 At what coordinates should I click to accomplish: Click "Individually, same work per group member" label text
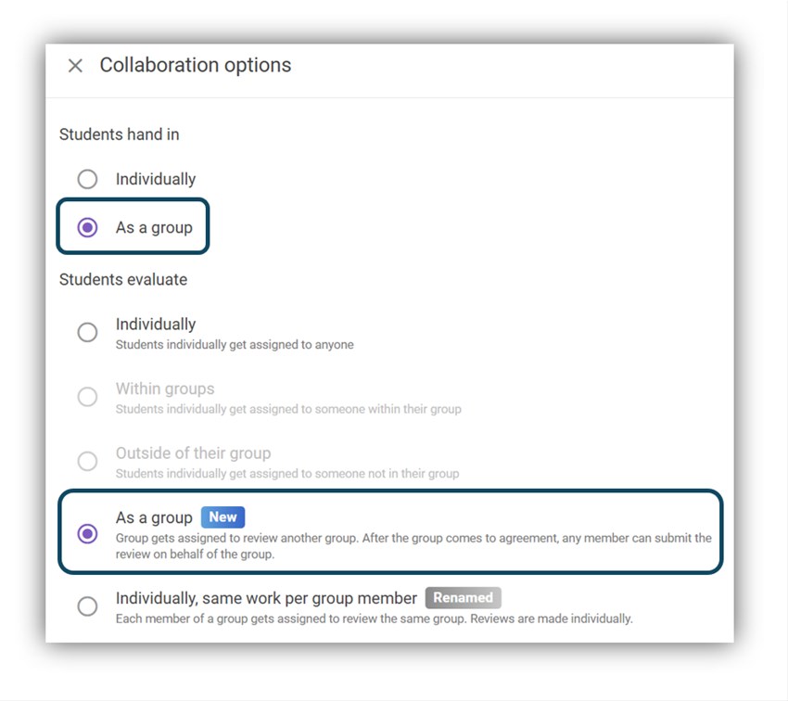click(266, 598)
